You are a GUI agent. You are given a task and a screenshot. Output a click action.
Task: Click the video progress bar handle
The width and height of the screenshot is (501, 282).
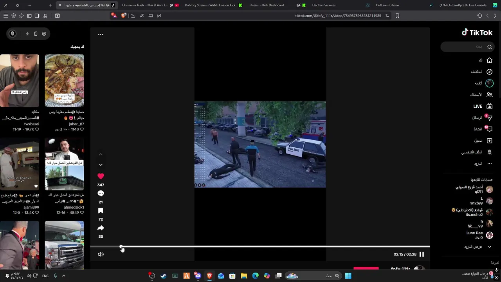tap(121, 247)
